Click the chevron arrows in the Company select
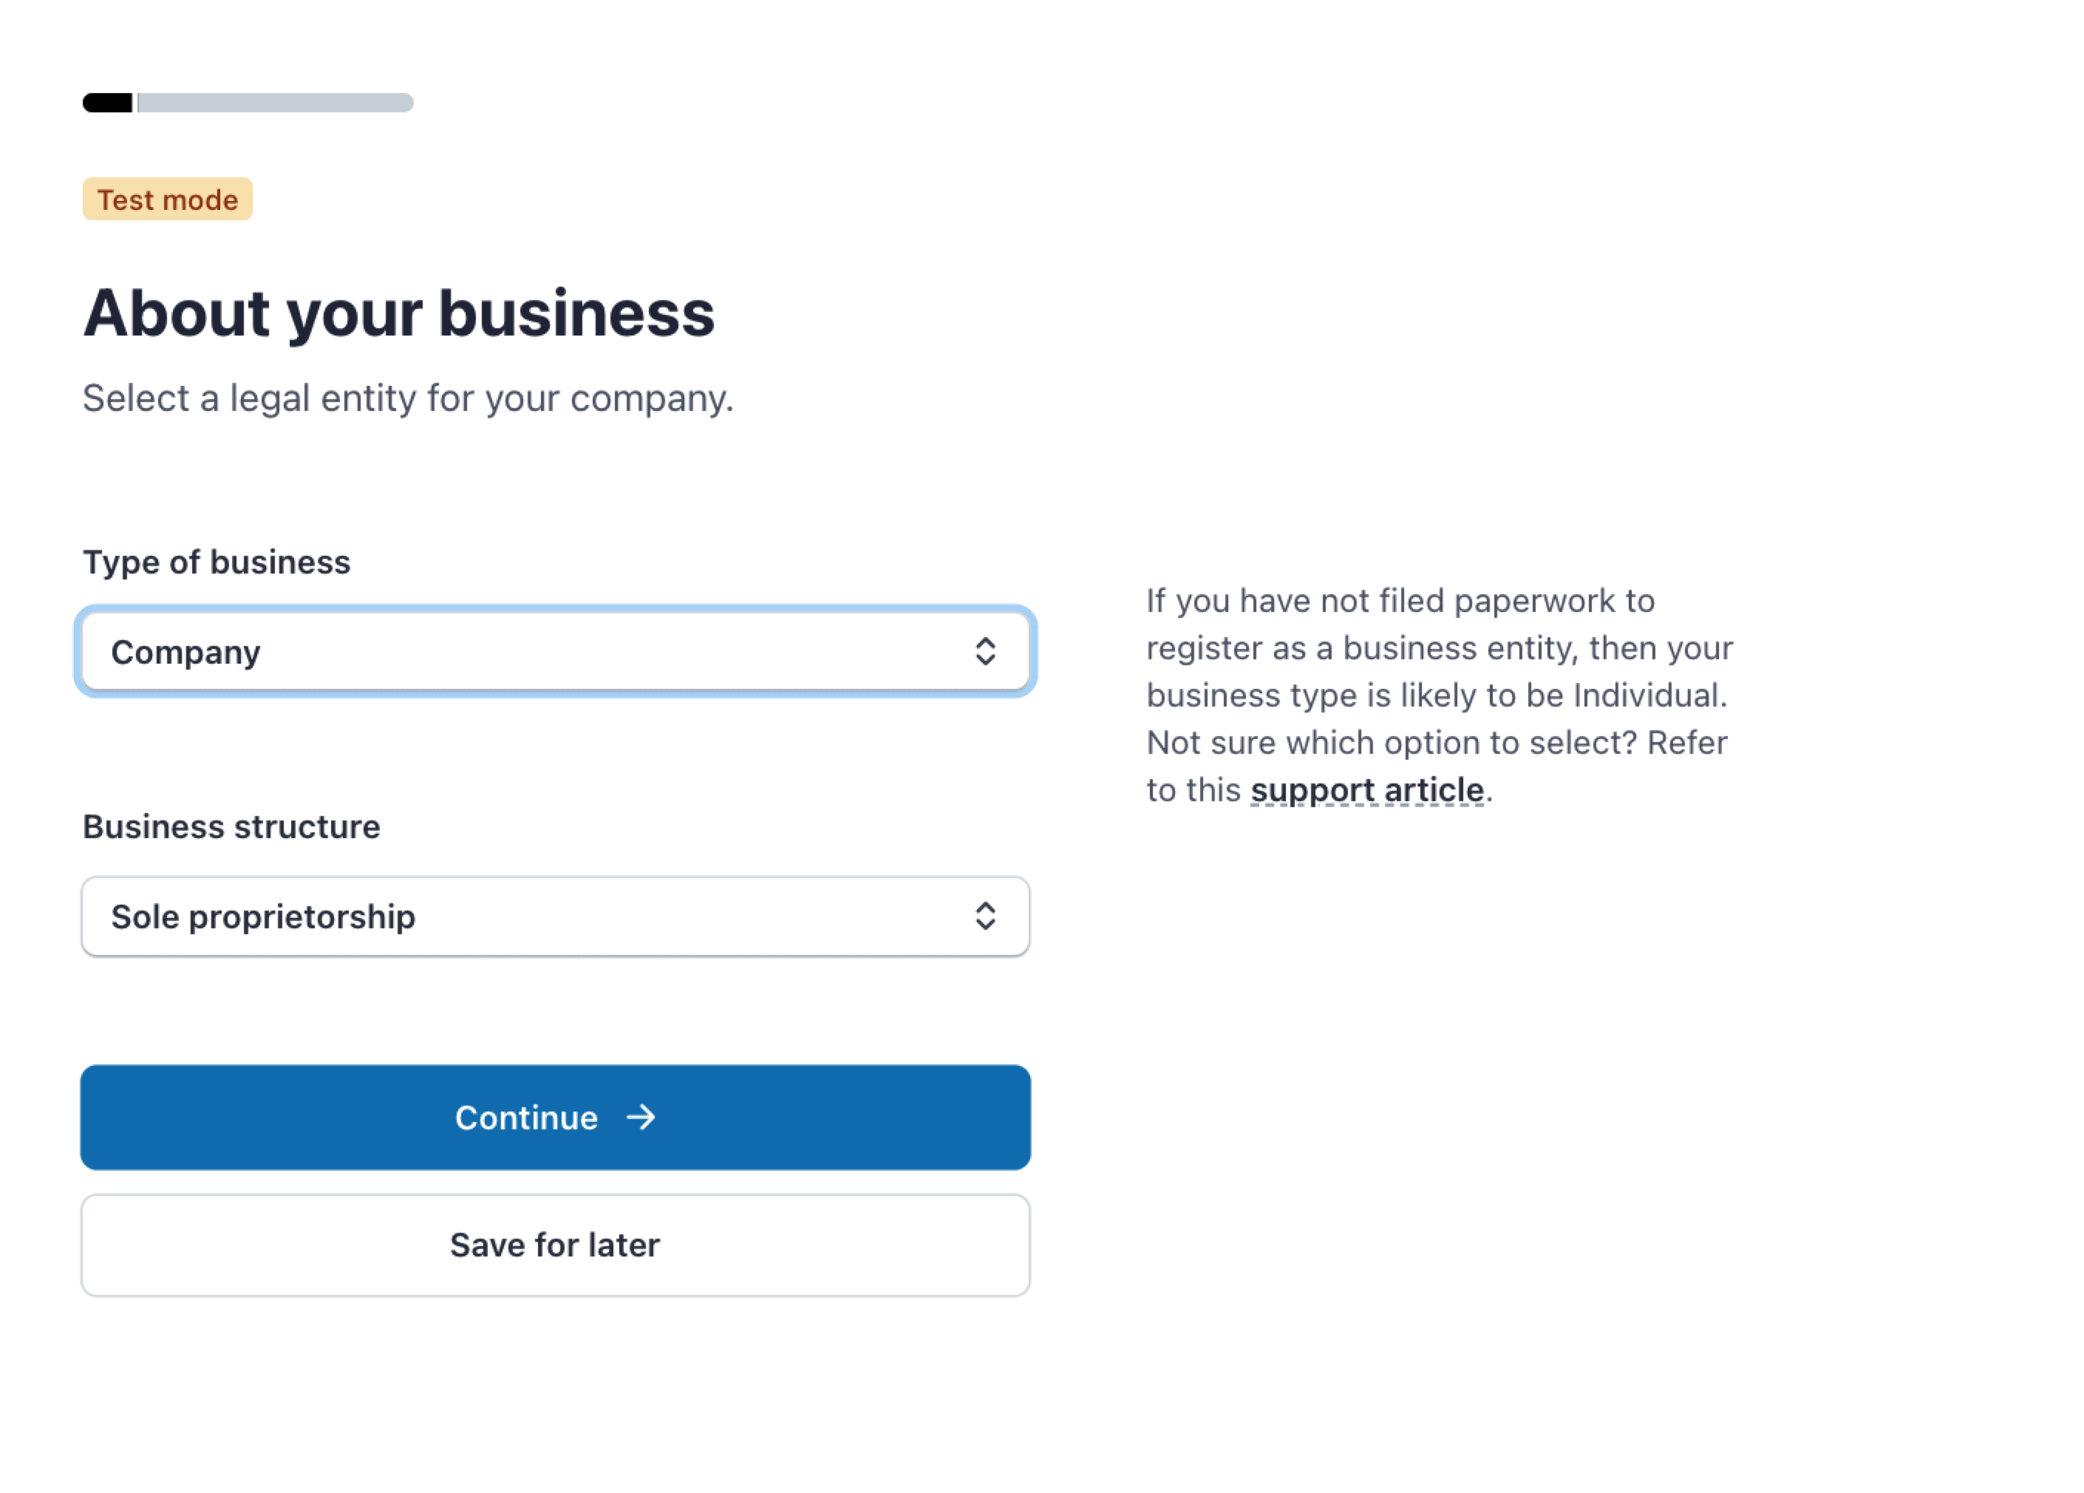Screen dimensions: 2084x1493 (x=985, y=651)
